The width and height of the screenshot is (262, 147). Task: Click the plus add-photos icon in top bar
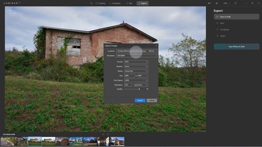coord(91,3)
